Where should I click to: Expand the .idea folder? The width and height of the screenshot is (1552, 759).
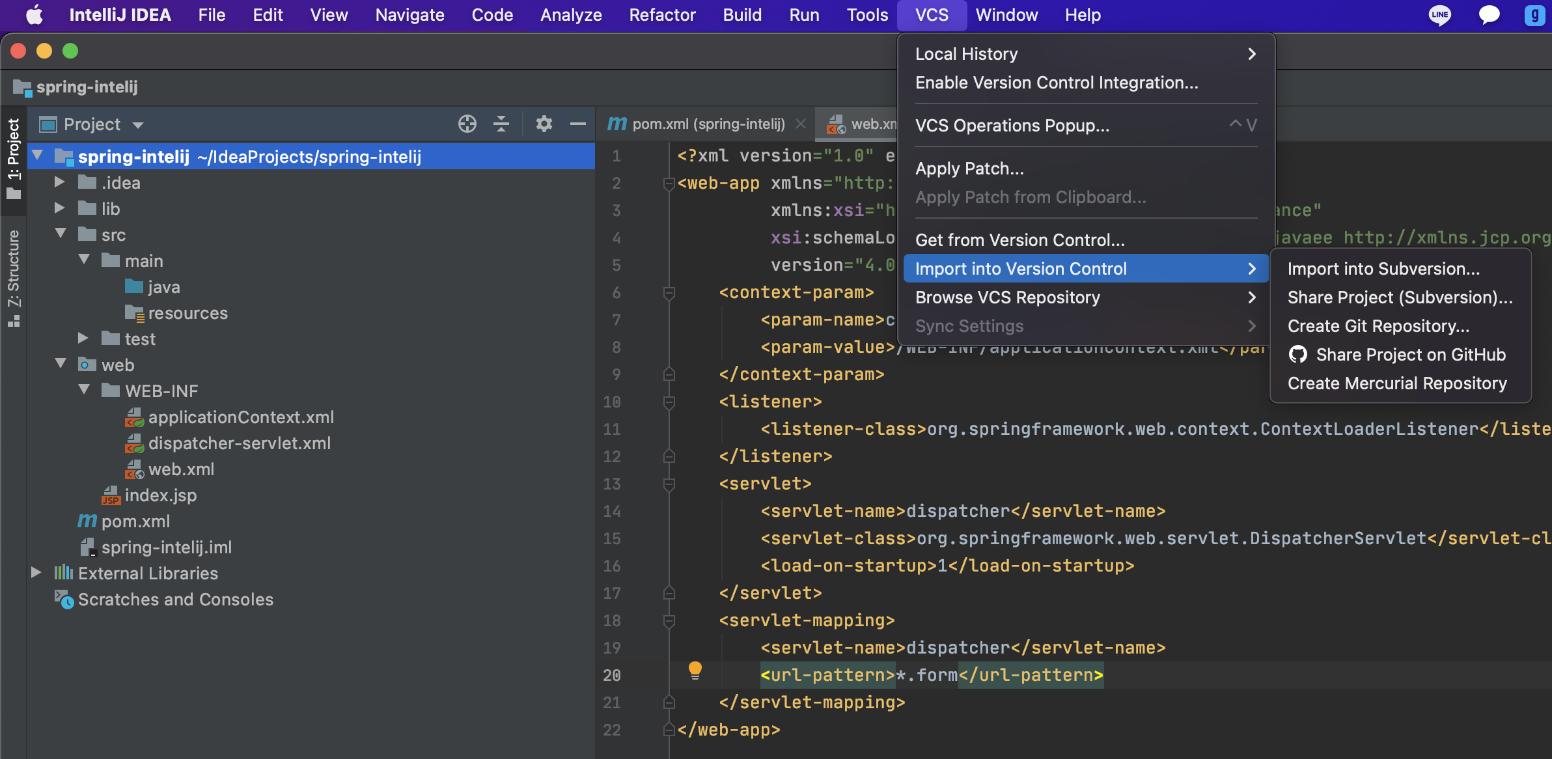(x=59, y=183)
